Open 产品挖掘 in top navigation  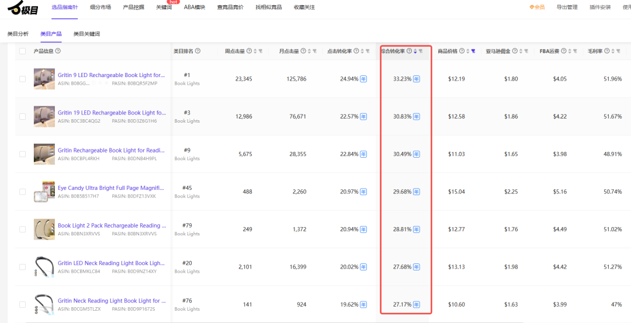click(x=134, y=7)
